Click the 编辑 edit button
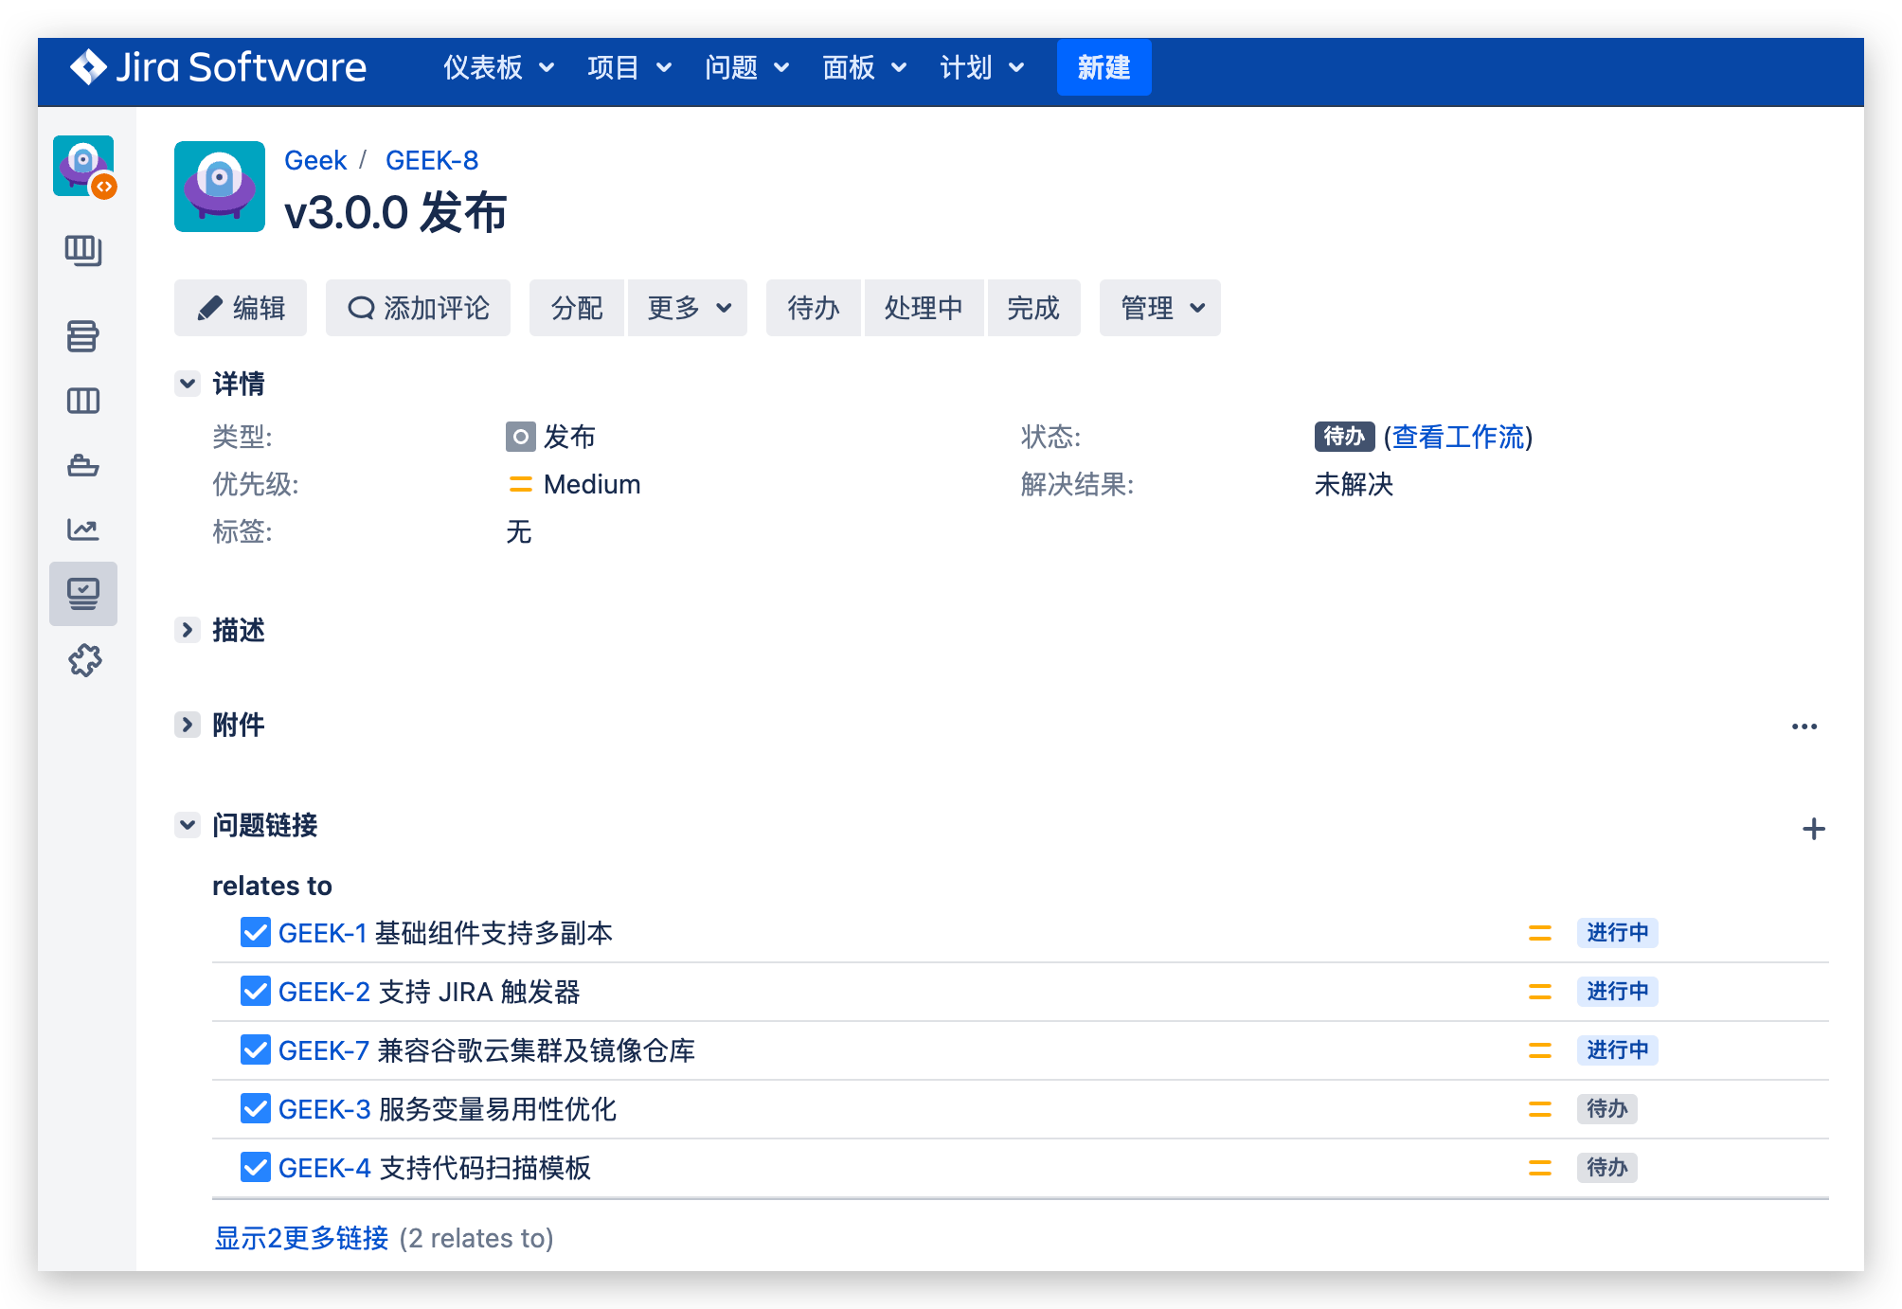 point(241,308)
